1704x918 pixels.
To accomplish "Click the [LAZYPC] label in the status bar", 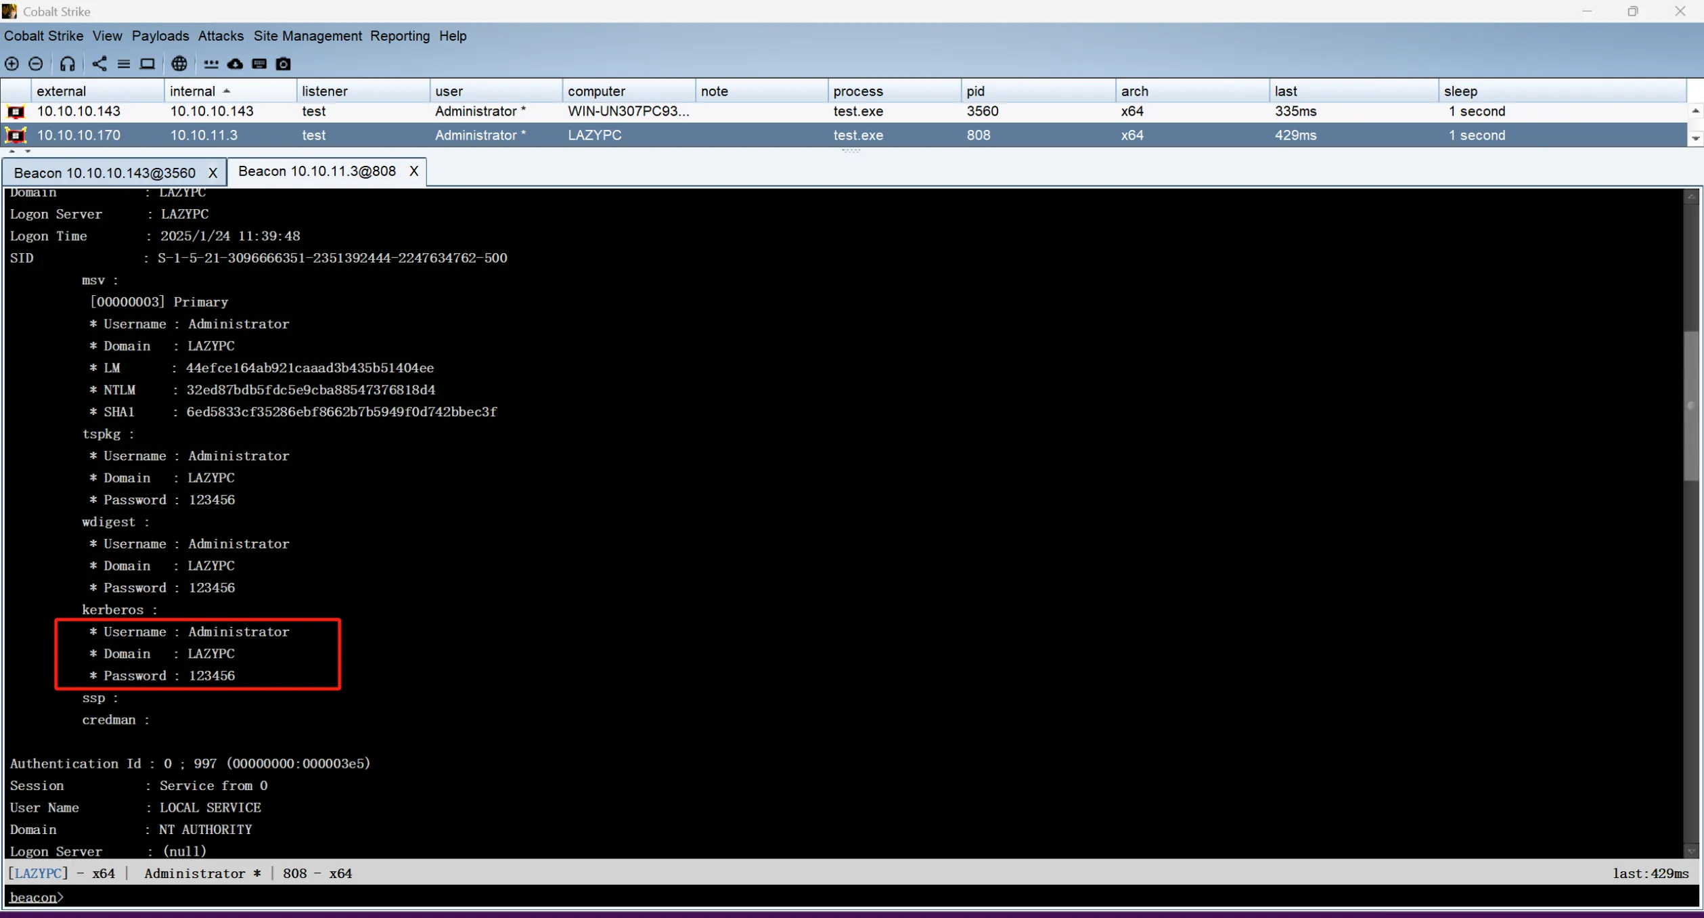I will tap(38, 873).
